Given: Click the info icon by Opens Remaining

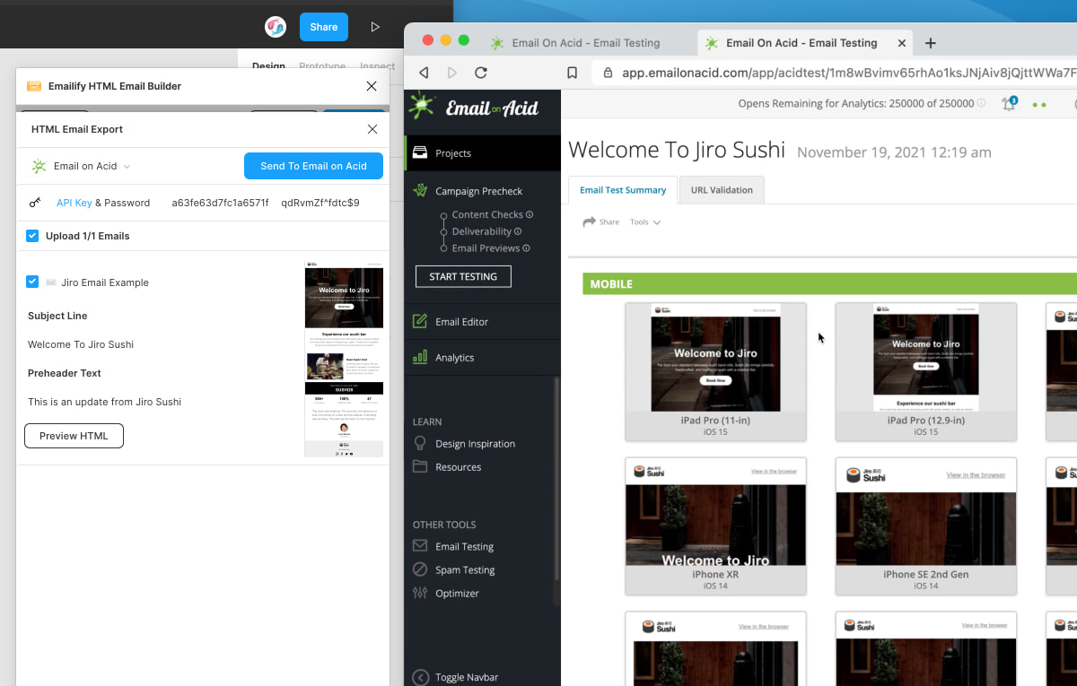Looking at the screenshot, I should [x=981, y=103].
